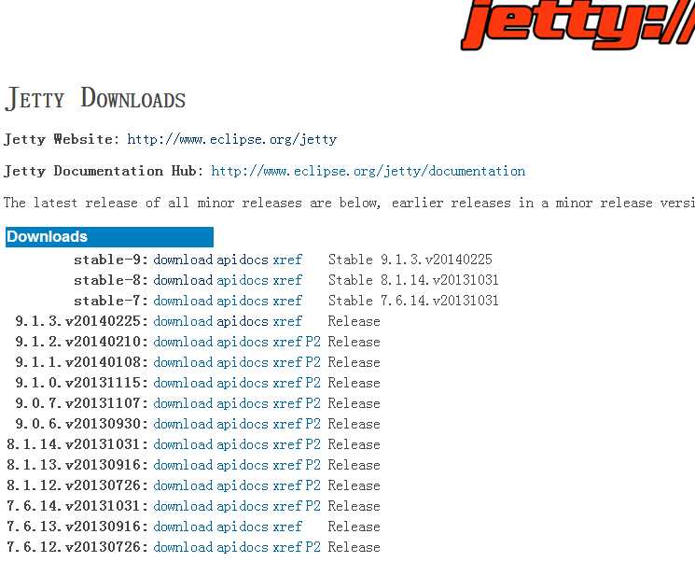
Task: Open apidocs for 8.1.13.v20130916
Action: click(243, 465)
